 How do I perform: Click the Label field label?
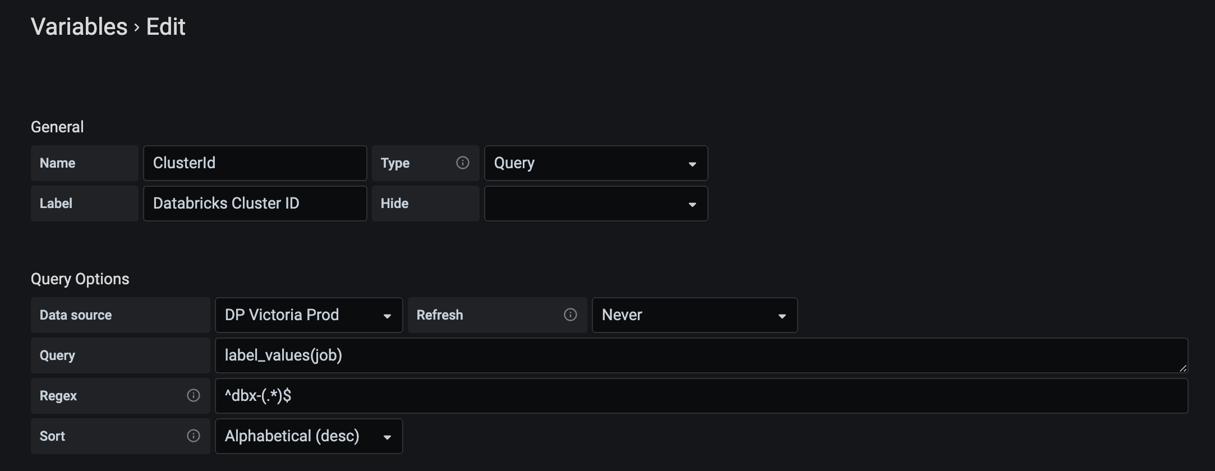(x=56, y=204)
